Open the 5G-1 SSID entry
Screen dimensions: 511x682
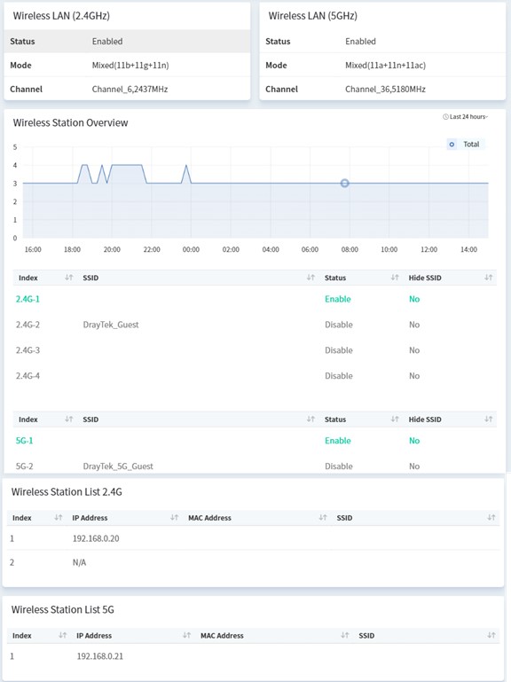tap(24, 441)
